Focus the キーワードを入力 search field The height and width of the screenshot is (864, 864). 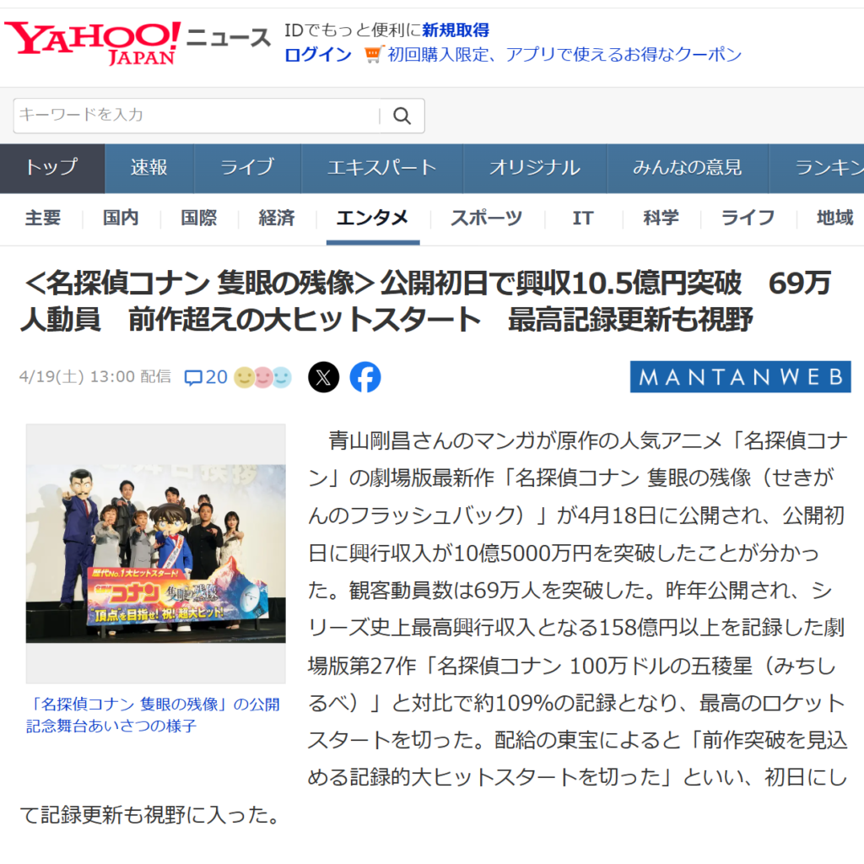click(197, 116)
